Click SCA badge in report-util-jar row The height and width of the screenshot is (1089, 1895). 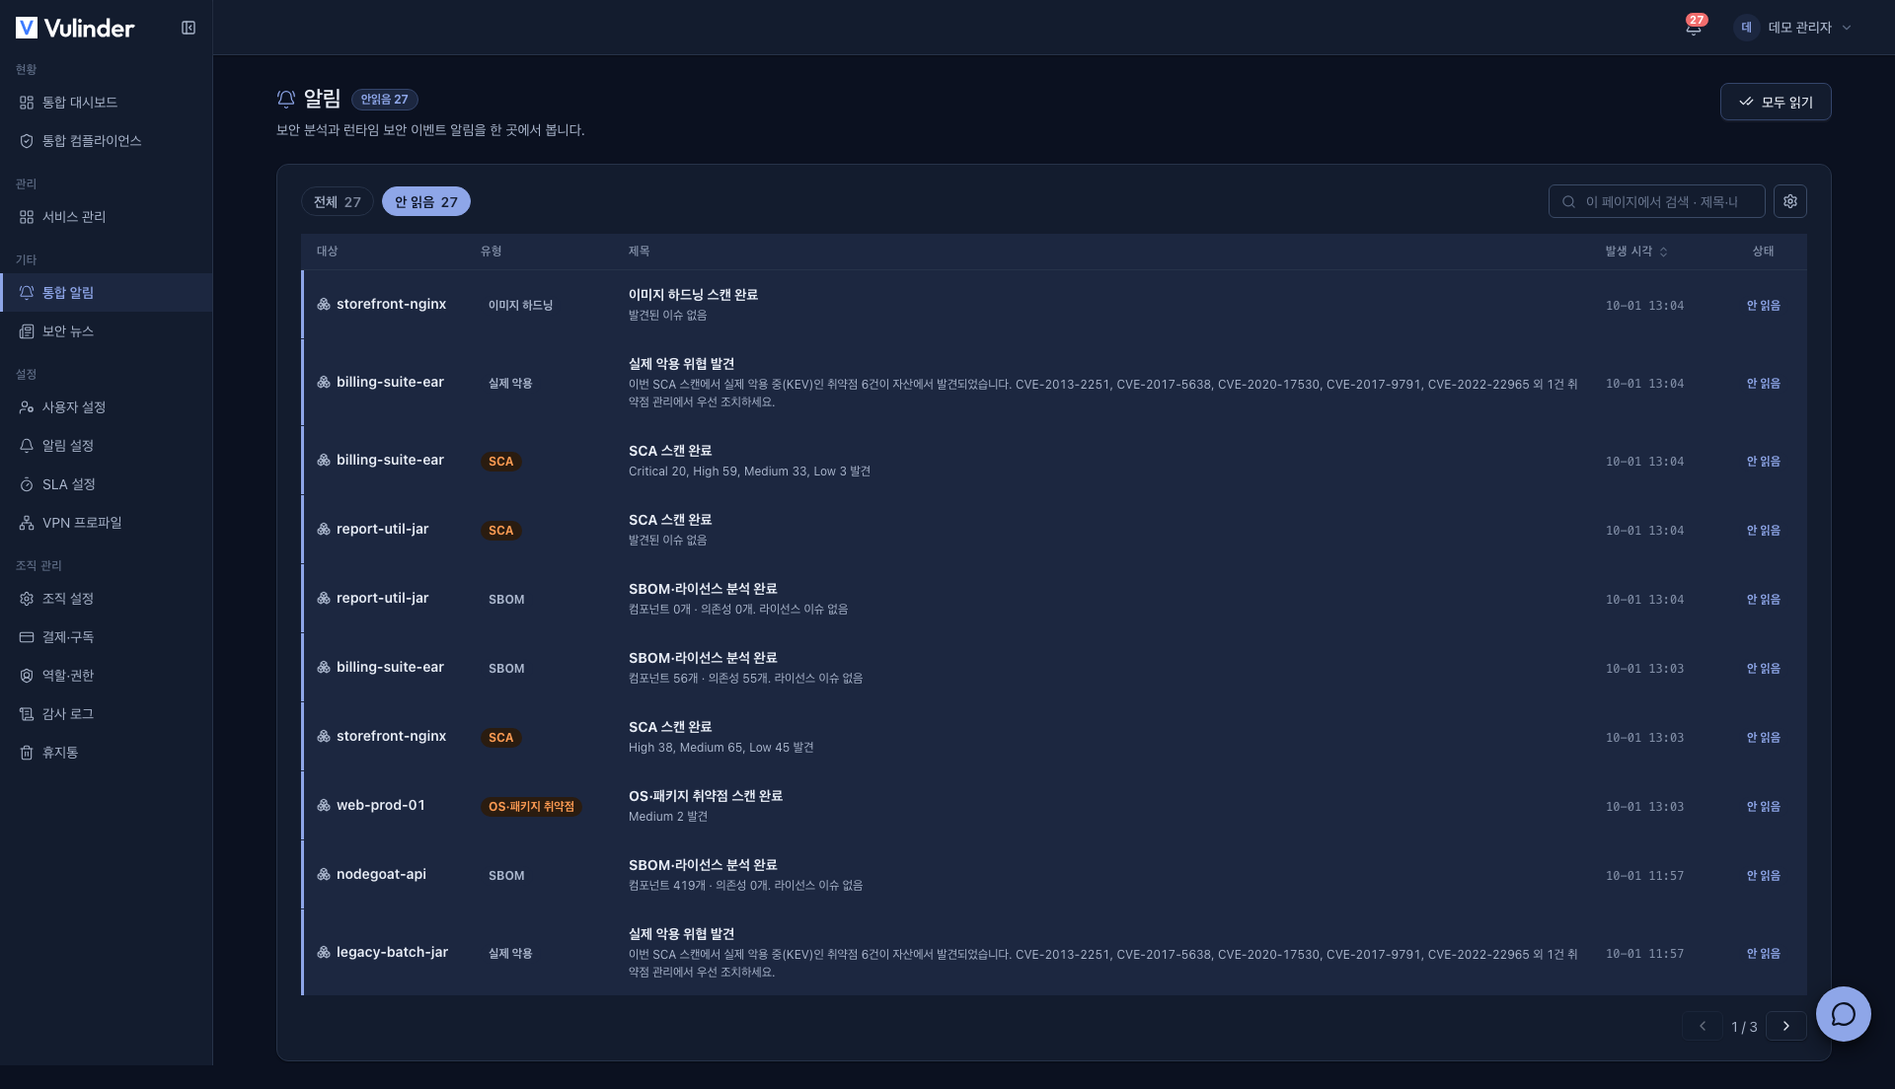pyautogui.click(x=501, y=531)
